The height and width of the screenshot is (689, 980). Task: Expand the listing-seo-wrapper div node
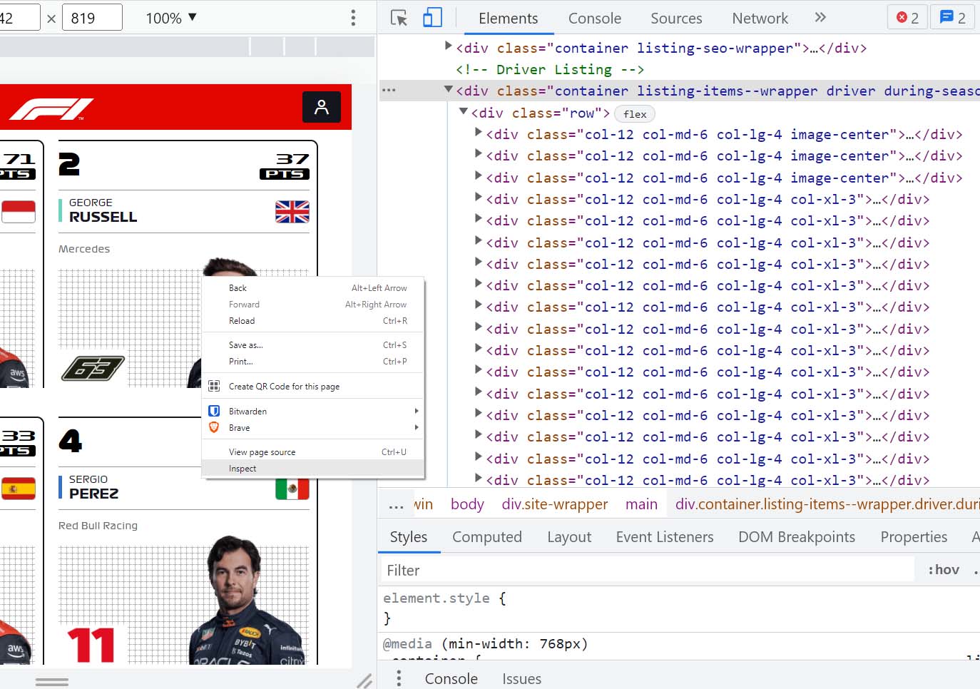point(449,46)
